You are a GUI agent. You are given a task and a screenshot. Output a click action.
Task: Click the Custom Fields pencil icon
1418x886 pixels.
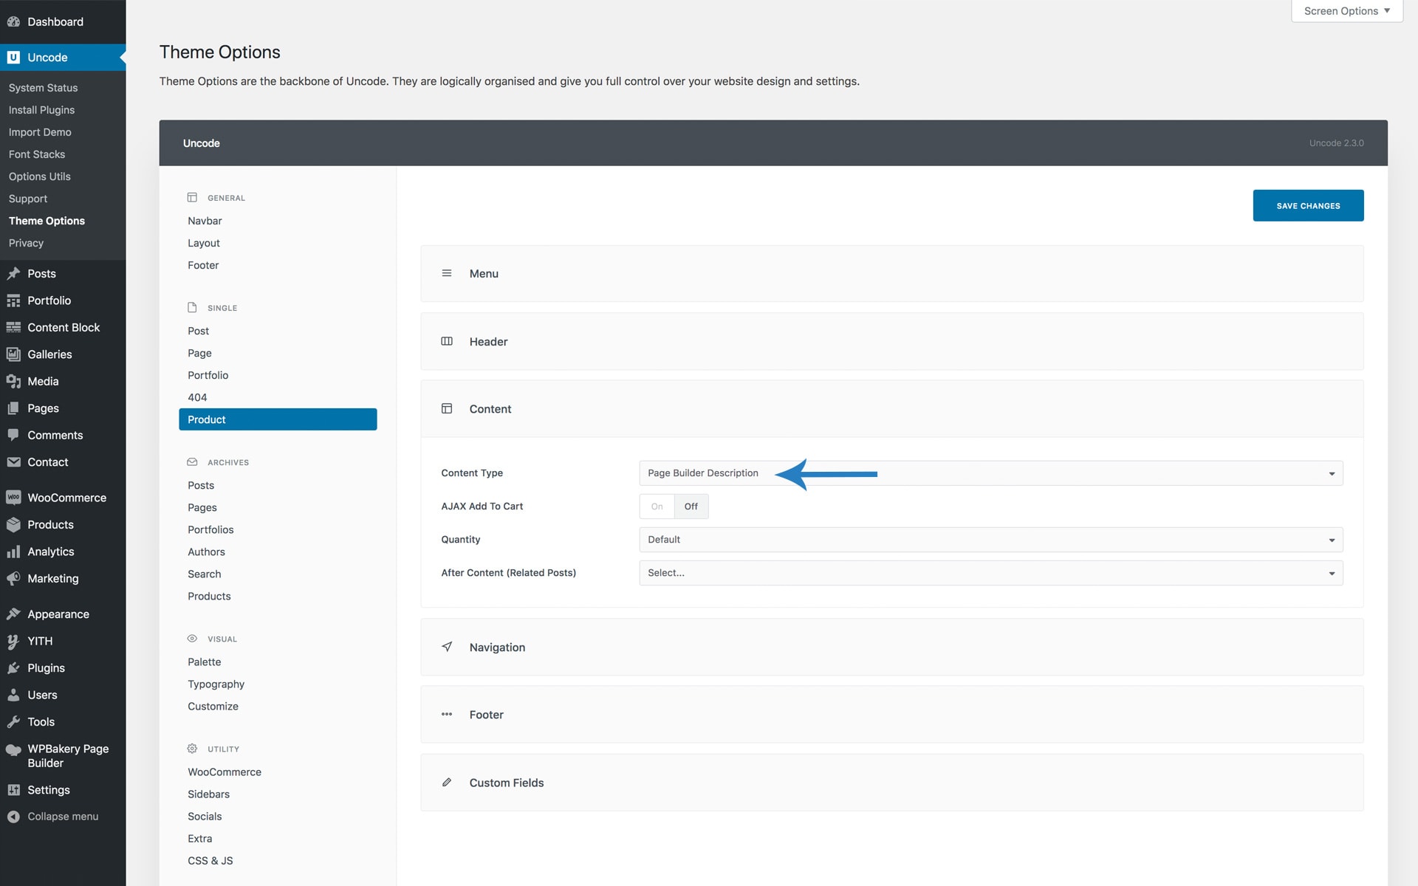[x=447, y=783]
